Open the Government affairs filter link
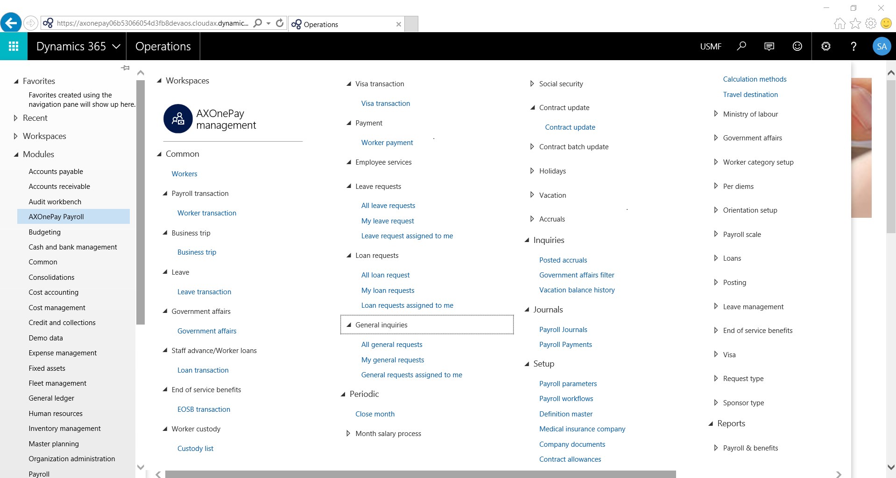This screenshot has width=896, height=478. pyautogui.click(x=577, y=275)
